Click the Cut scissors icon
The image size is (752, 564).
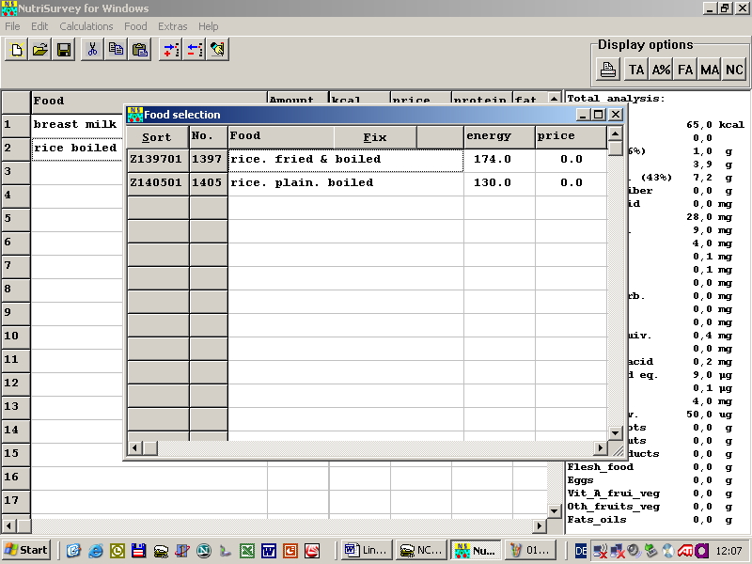92,50
